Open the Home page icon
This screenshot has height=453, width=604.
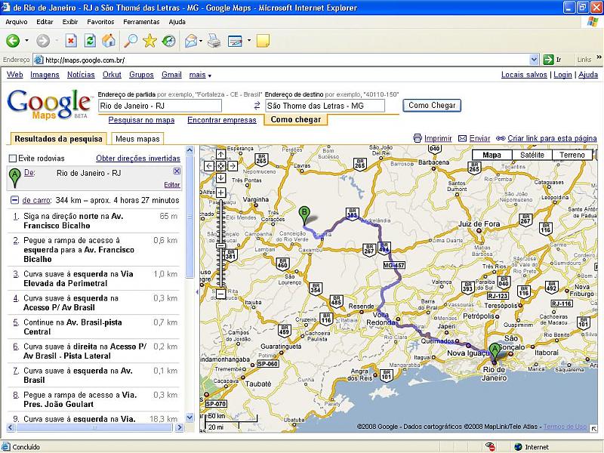click(x=109, y=41)
